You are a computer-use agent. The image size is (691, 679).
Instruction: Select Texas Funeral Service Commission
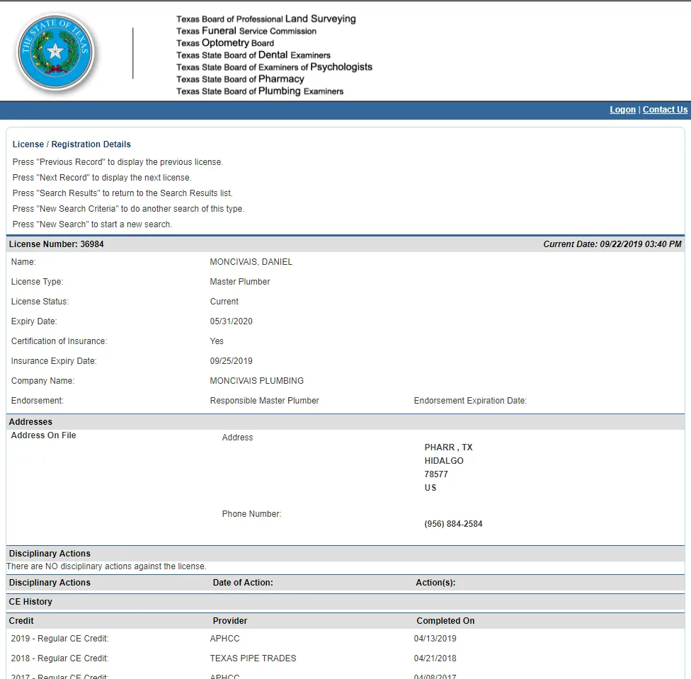click(246, 31)
